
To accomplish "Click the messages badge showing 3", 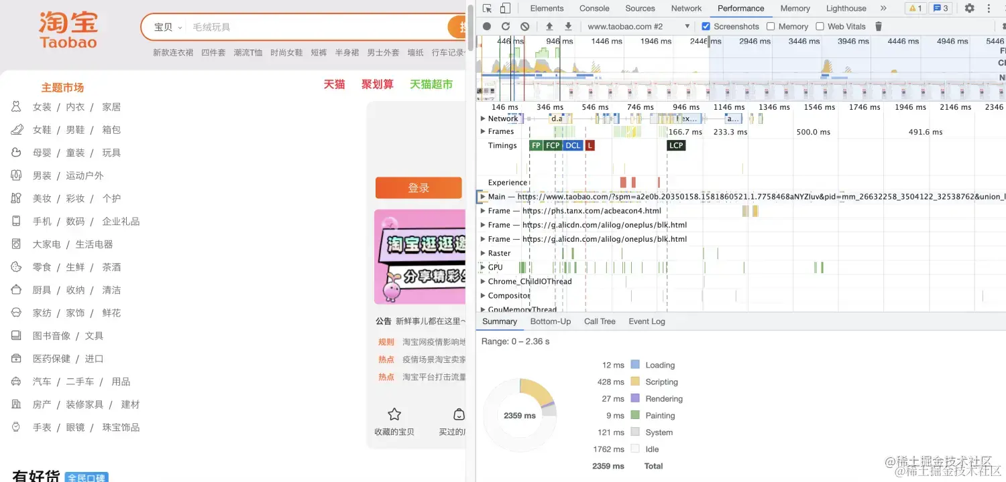I will 941,8.
